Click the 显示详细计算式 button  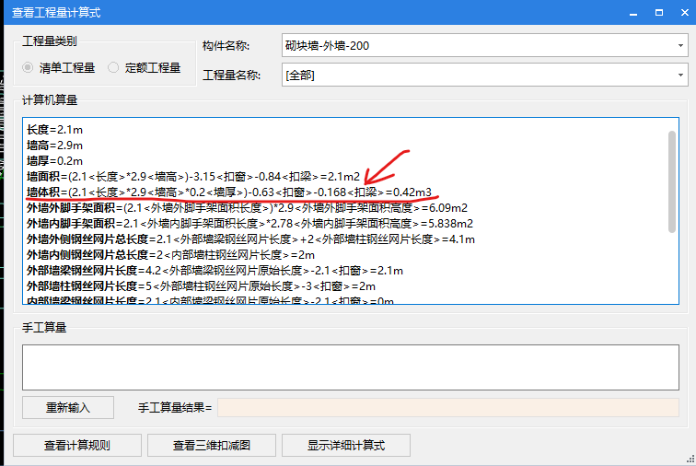click(346, 445)
